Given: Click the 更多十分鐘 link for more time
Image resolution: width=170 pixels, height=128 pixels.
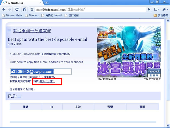Looking at the screenshot, I should point(47,81).
